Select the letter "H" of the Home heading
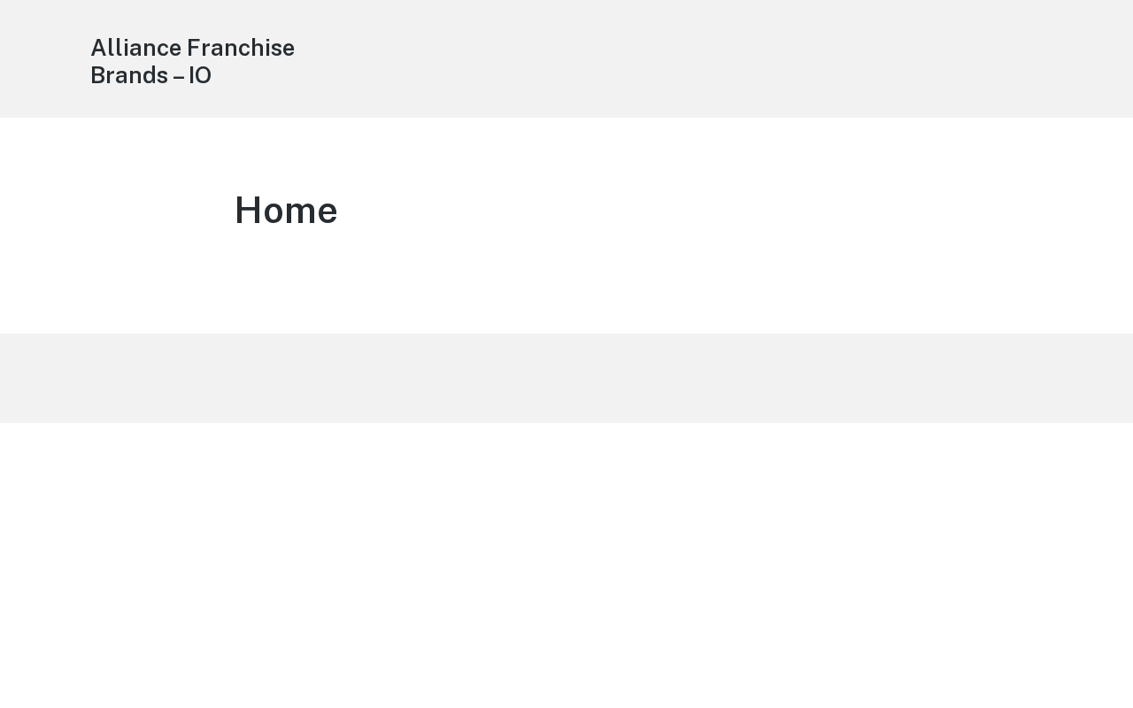Screen dimensions: 1133x708 [x=249, y=211]
